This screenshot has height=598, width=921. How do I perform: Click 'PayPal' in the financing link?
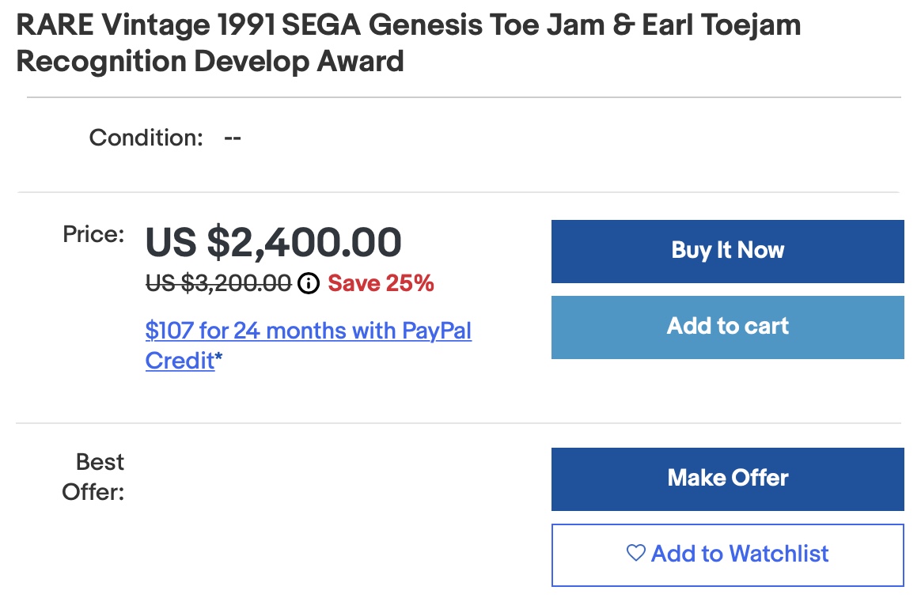[x=437, y=330]
